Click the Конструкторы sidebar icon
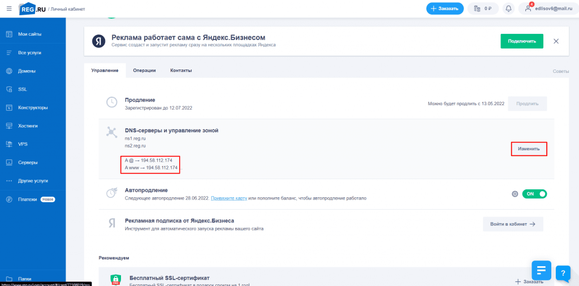This screenshot has width=579, height=286. coord(10,108)
